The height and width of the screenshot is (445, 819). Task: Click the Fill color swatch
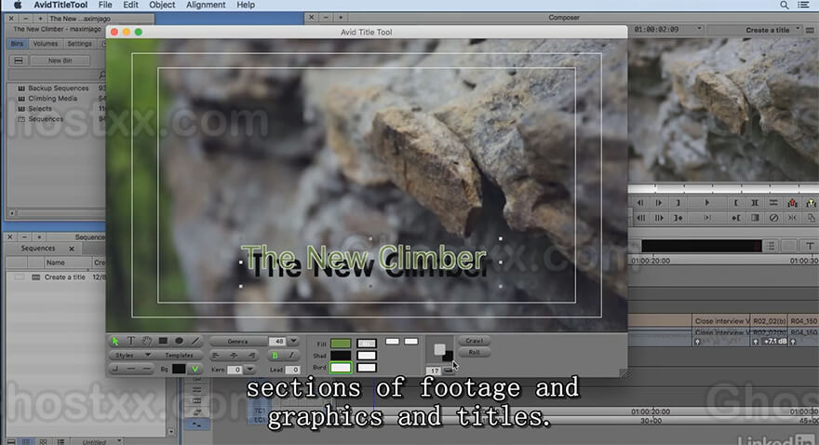tap(341, 344)
